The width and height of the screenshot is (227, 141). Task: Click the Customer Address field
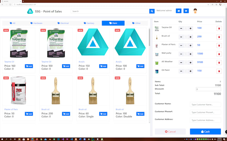click(205, 120)
